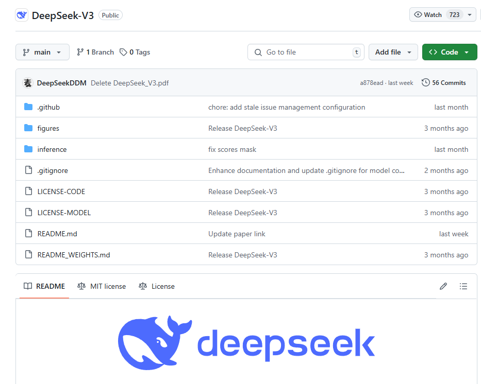Viewport: 481px width, 384px height.
Task: Open commit 'Update paper link'
Action: pyautogui.click(x=237, y=234)
